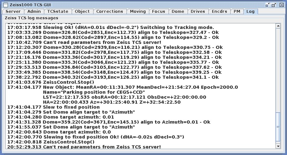Maximize the Zeiss1000 TCS GUI window
Screen dimensions: 287x155
[x=274, y=5]
